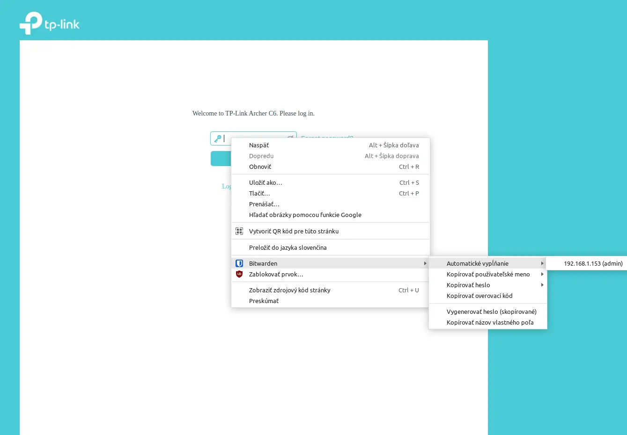The height and width of the screenshot is (435, 627).
Task: Click the uBlock Origin shield icon
Action: (x=239, y=274)
